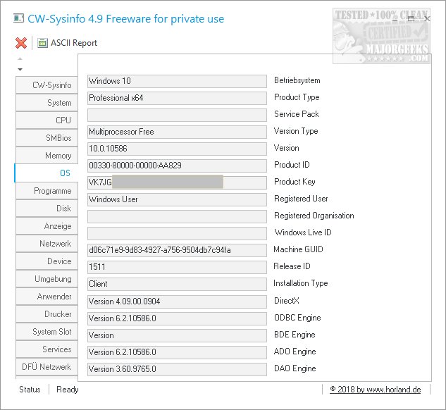Click the DAO Engine Version 3.60.9765.0 field

pyautogui.click(x=177, y=369)
